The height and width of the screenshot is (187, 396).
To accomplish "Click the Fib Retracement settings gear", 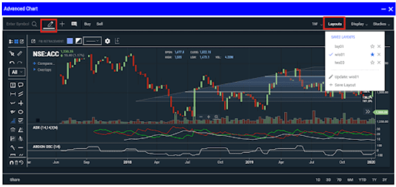I will (x=107, y=41).
